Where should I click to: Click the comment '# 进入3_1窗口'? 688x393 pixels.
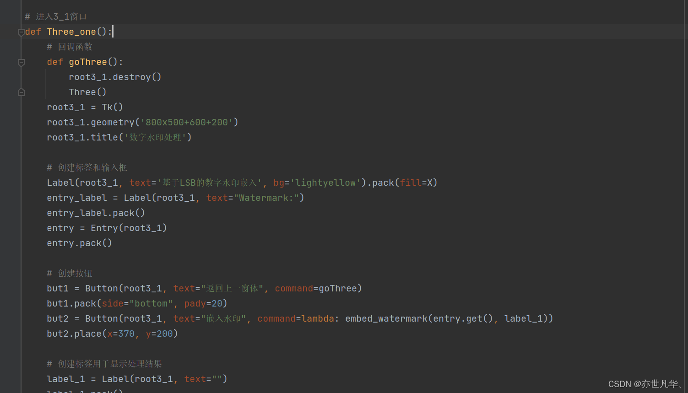coord(56,16)
